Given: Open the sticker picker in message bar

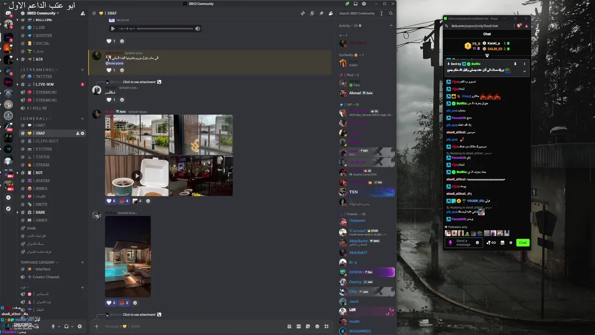Looking at the screenshot, I should pos(308,326).
